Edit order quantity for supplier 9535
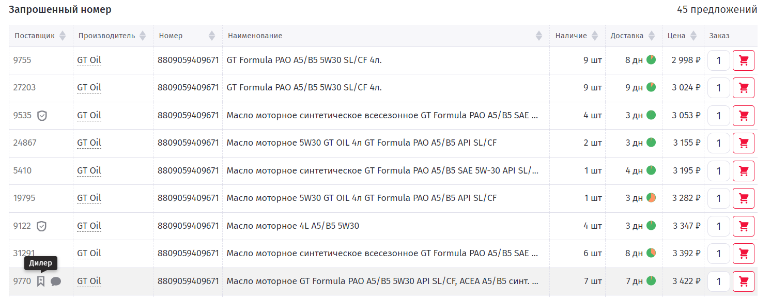 (x=719, y=116)
